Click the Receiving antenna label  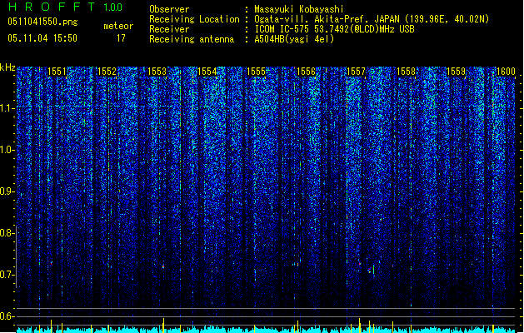coord(192,39)
